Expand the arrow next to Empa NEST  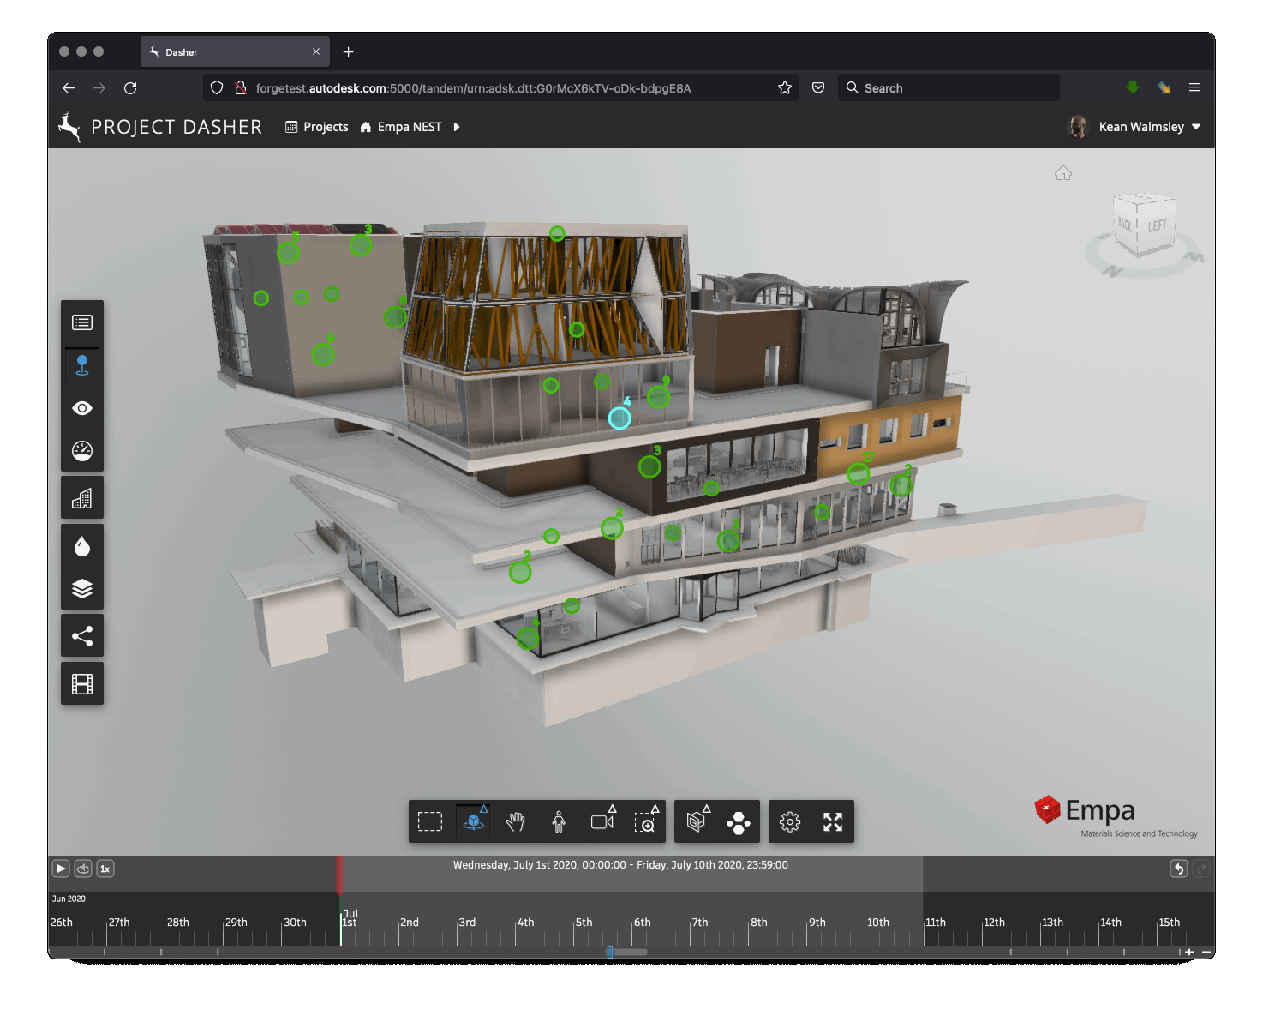point(457,127)
